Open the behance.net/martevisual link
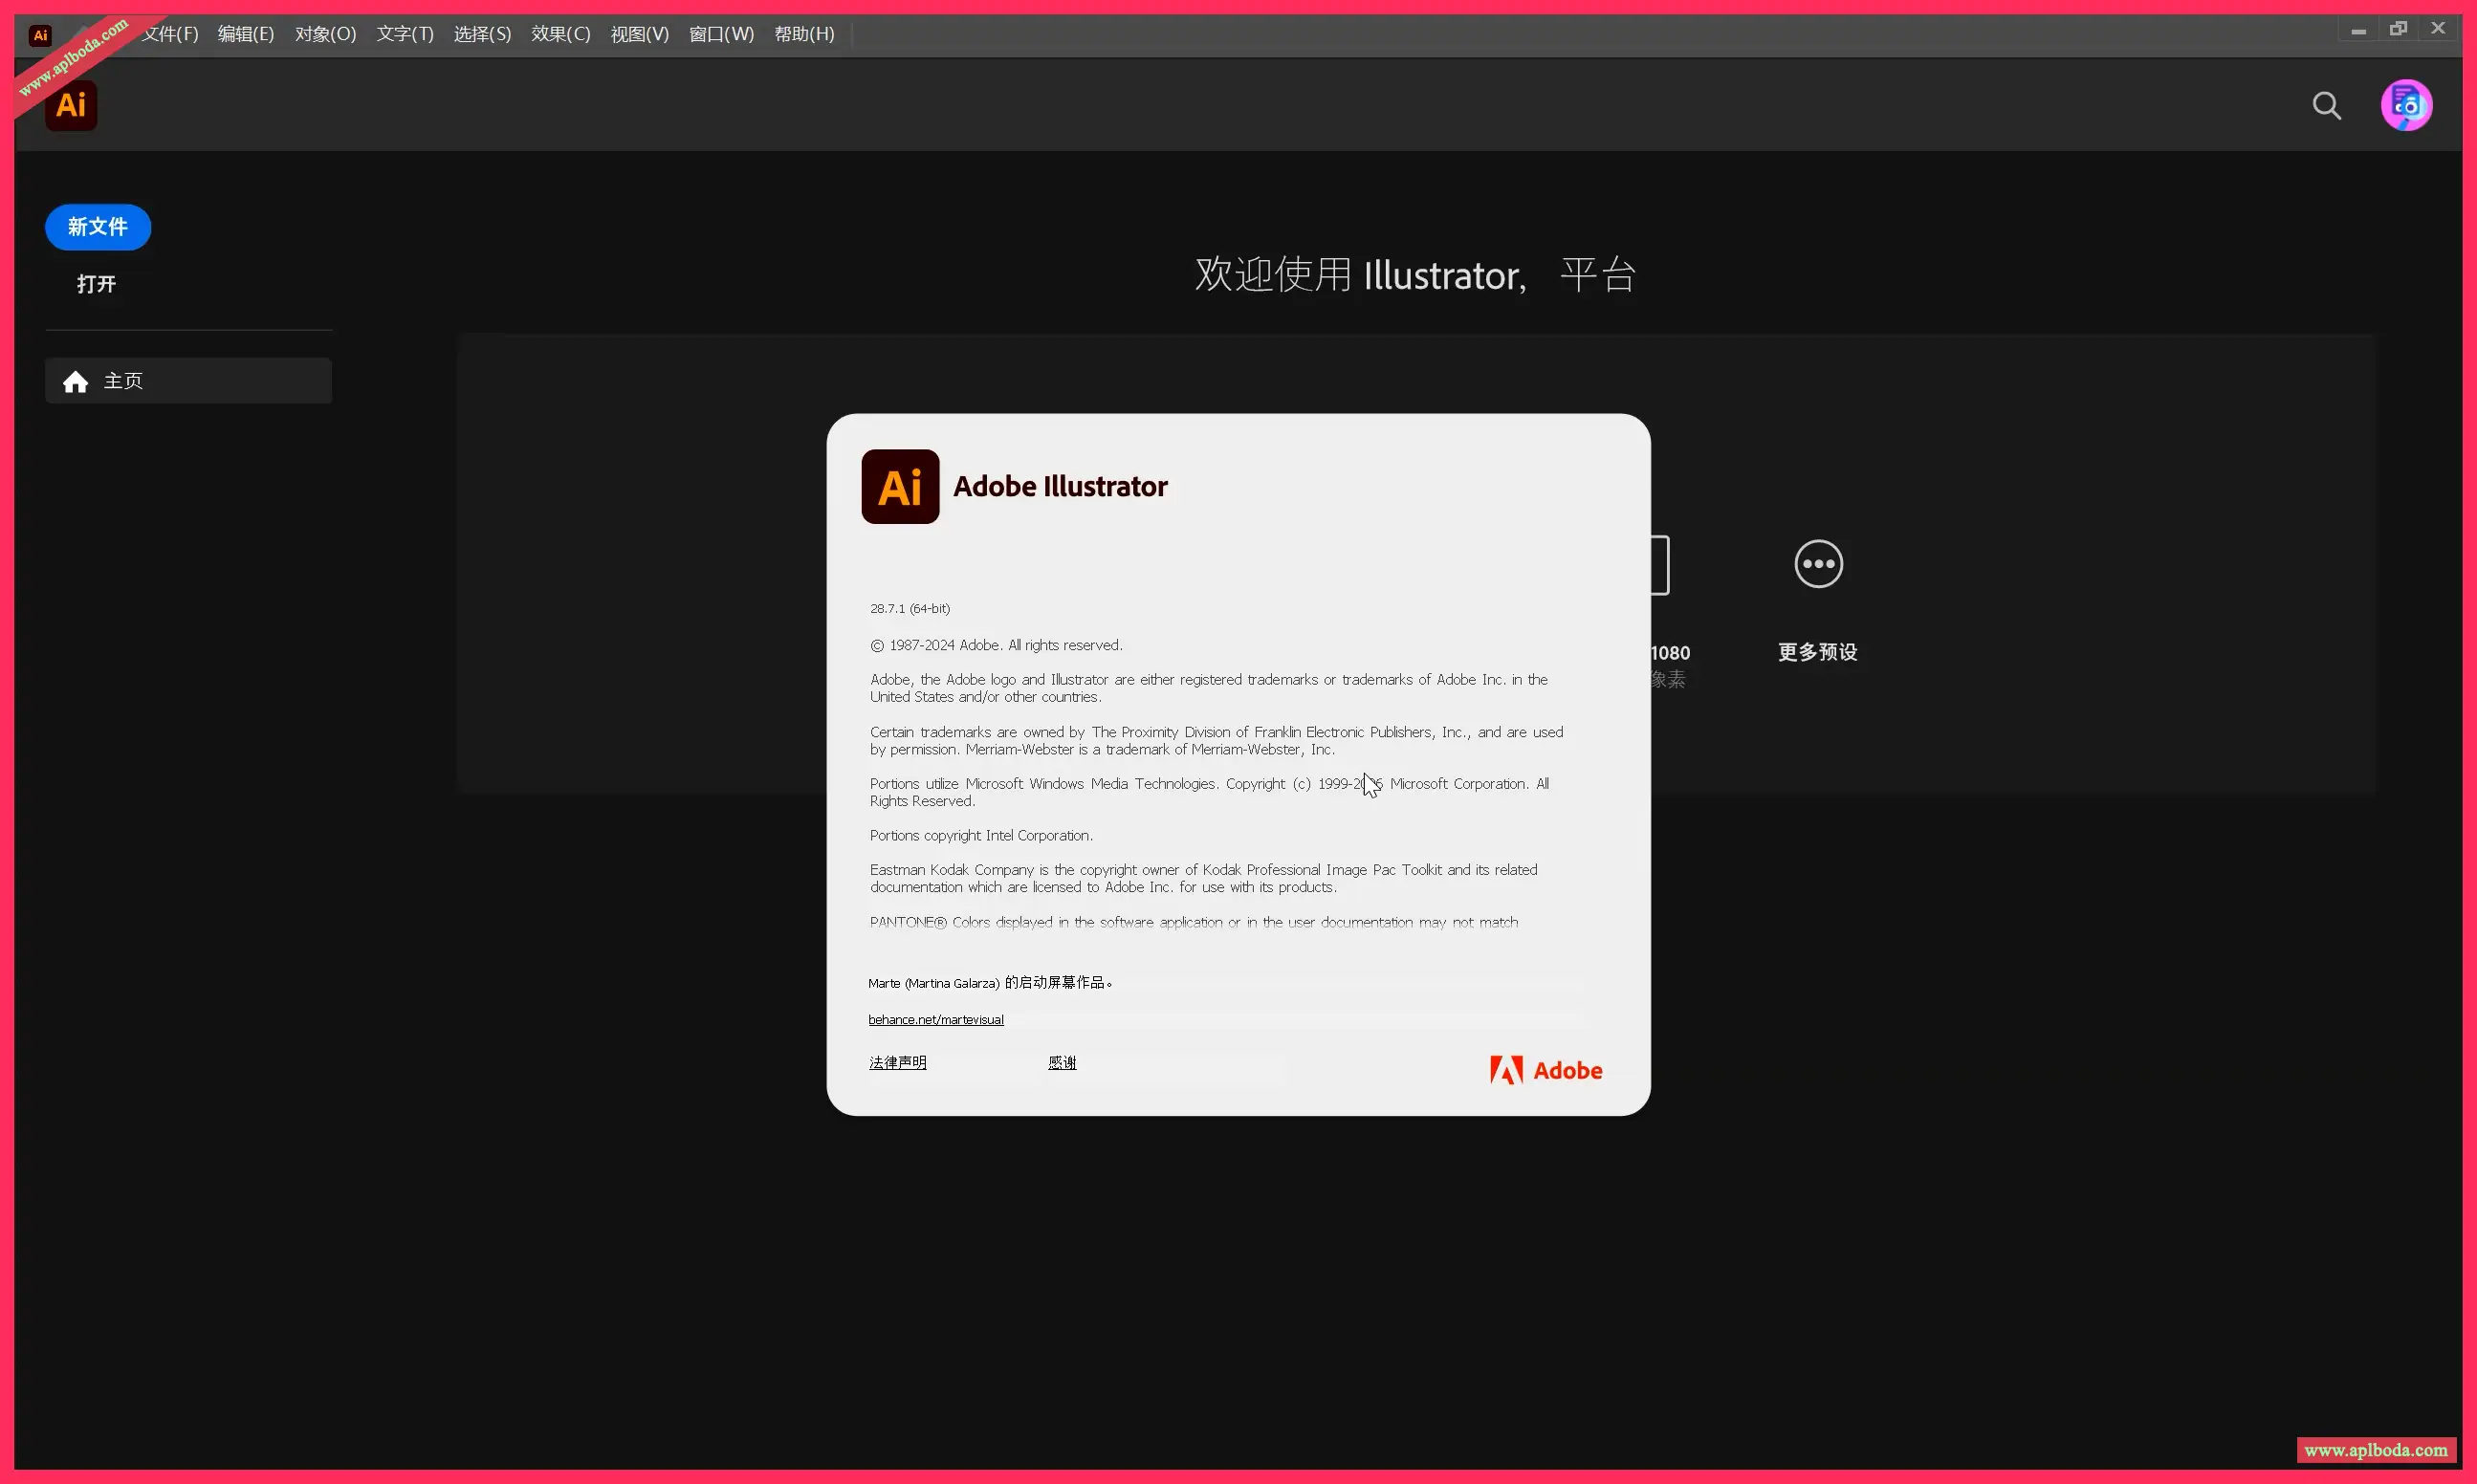 click(x=935, y=1019)
